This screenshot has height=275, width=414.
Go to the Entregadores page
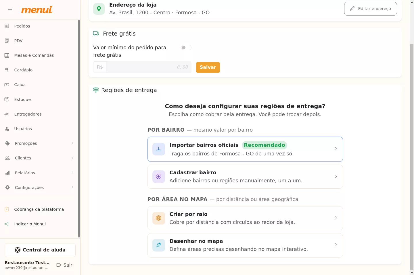point(39,114)
